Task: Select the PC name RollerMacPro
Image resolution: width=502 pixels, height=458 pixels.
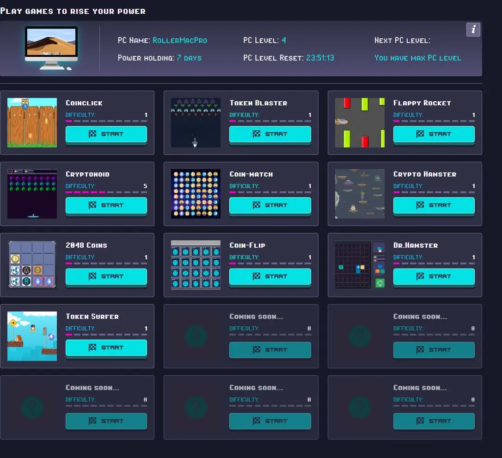Action: [x=180, y=40]
